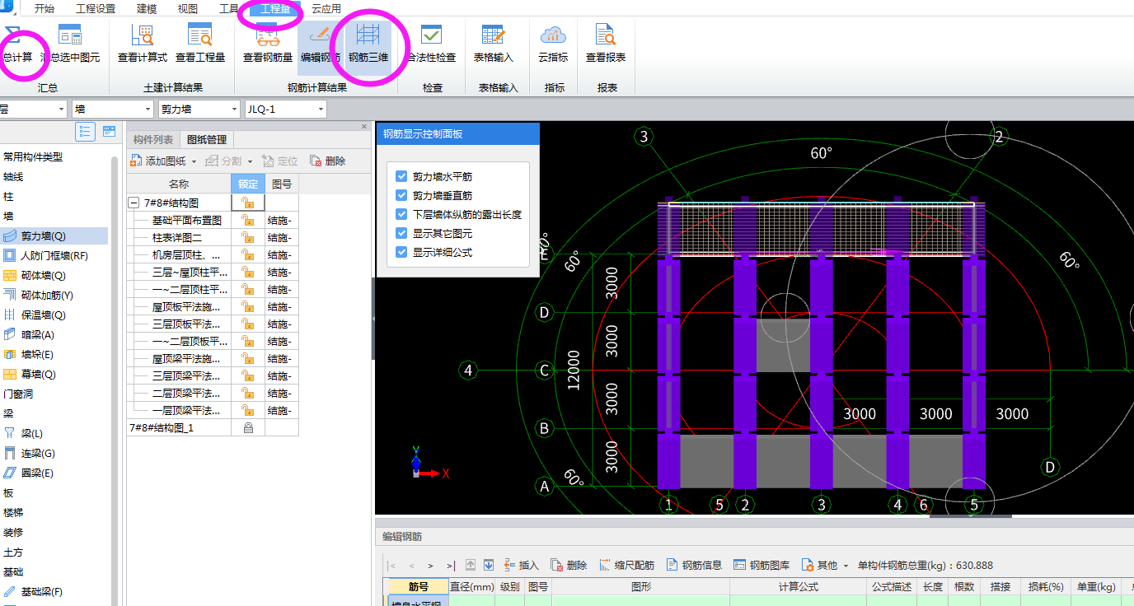Image resolution: width=1134 pixels, height=606 pixels.
Task: Open 钢筋图库 library
Action: tap(761, 566)
